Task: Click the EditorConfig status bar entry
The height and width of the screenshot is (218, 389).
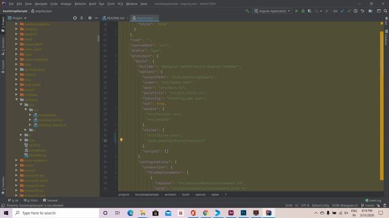Action: [x=320, y=205]
